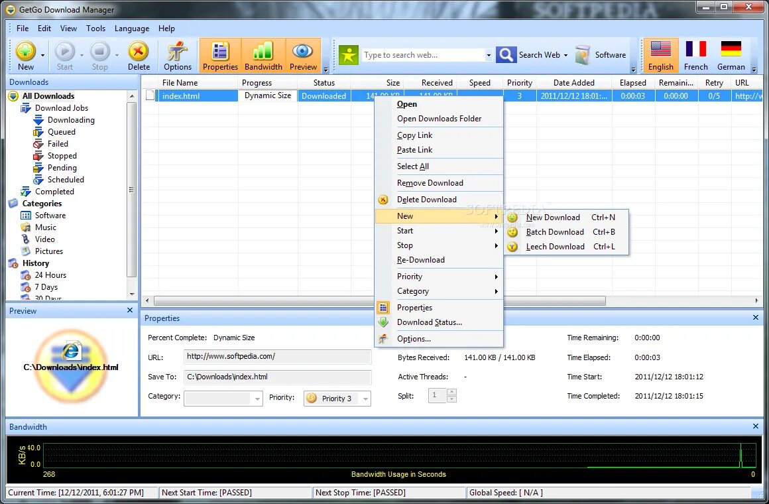Viewport: 769px width, 504px height.
Task: Toggle the Properties panel button
Action: click(220, 56)
